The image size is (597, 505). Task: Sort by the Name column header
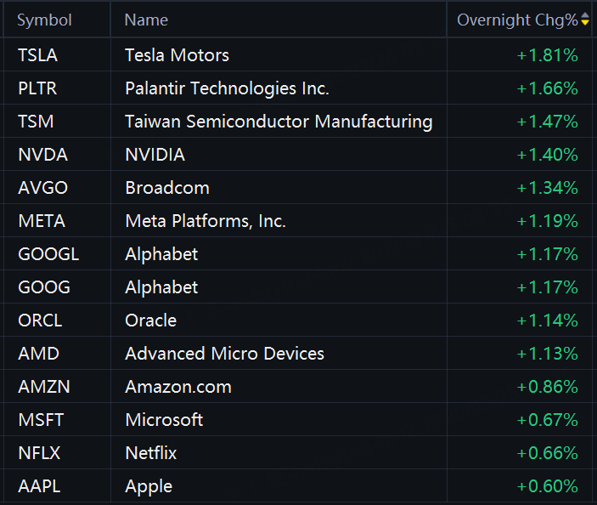146,20
